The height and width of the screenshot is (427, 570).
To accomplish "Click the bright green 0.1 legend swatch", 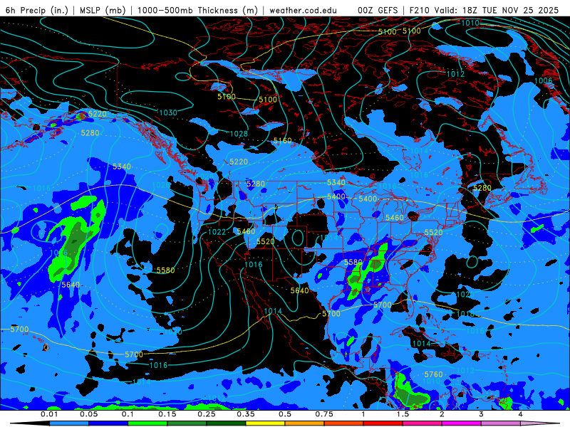I will 147,423.
